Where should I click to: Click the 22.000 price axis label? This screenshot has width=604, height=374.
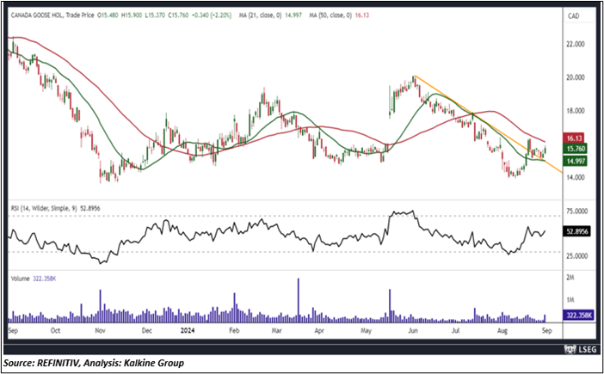(x=576, y=44)
